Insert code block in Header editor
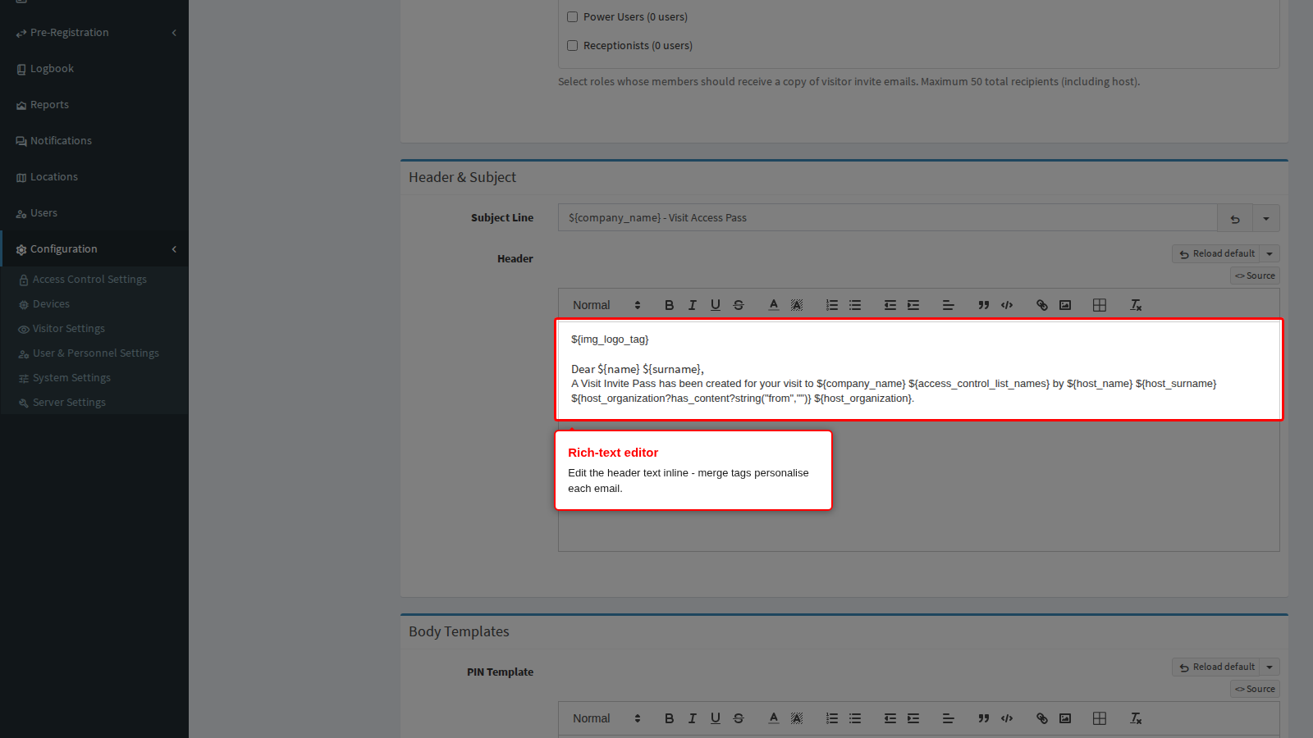The image size is (1313, 738). [1006, 305]
